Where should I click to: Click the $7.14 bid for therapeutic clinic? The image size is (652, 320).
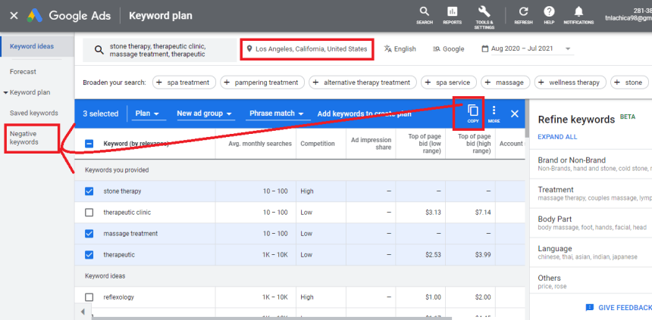coord(482,213)
